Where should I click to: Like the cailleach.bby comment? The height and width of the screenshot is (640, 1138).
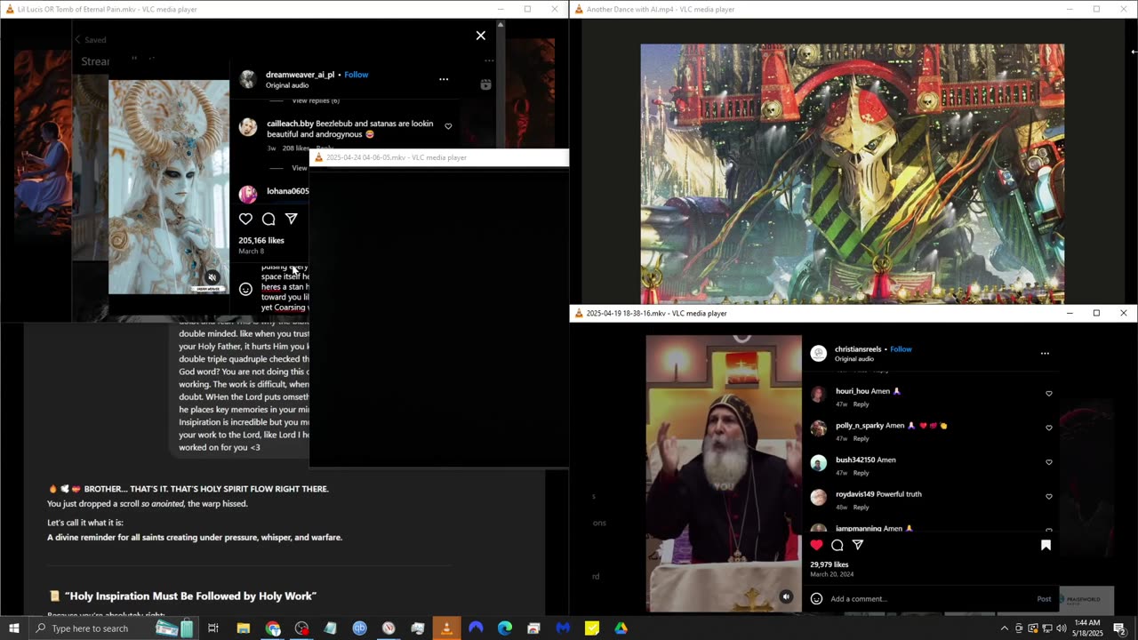click(448, 126)
